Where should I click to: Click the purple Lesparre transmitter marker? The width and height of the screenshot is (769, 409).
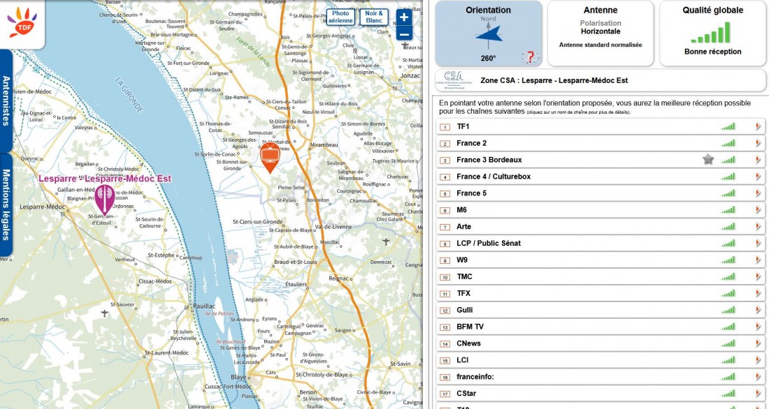104,200
